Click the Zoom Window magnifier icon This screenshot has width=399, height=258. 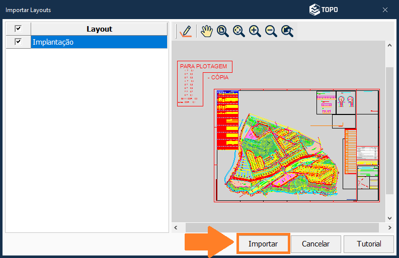click(x=222, y=31)
